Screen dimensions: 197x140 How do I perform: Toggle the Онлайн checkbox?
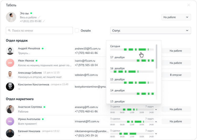[77, 31]
